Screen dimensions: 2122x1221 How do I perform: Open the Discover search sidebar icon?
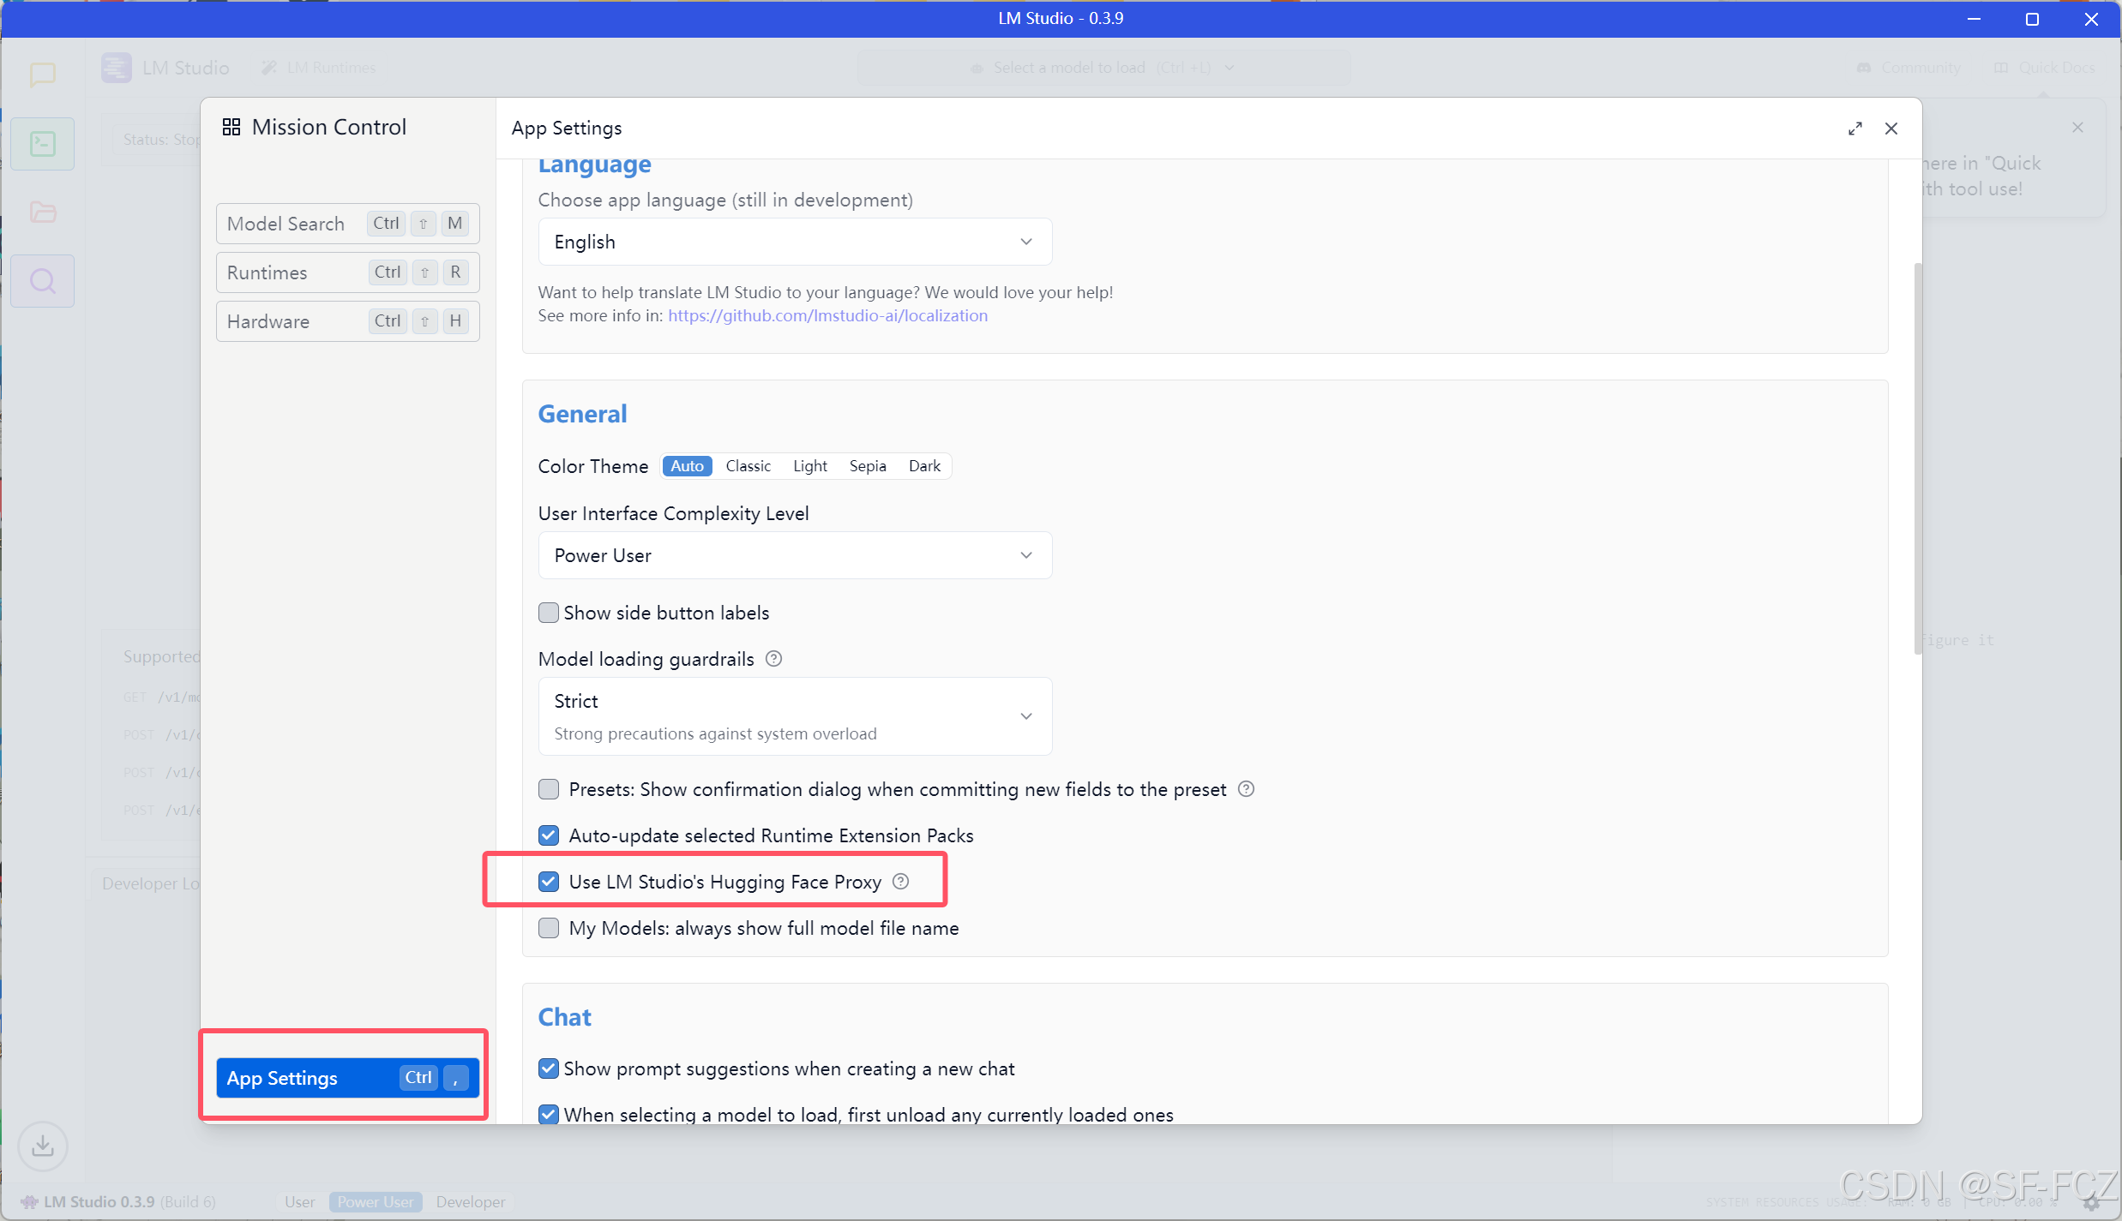pyautogui.click(x=42, y=281)
